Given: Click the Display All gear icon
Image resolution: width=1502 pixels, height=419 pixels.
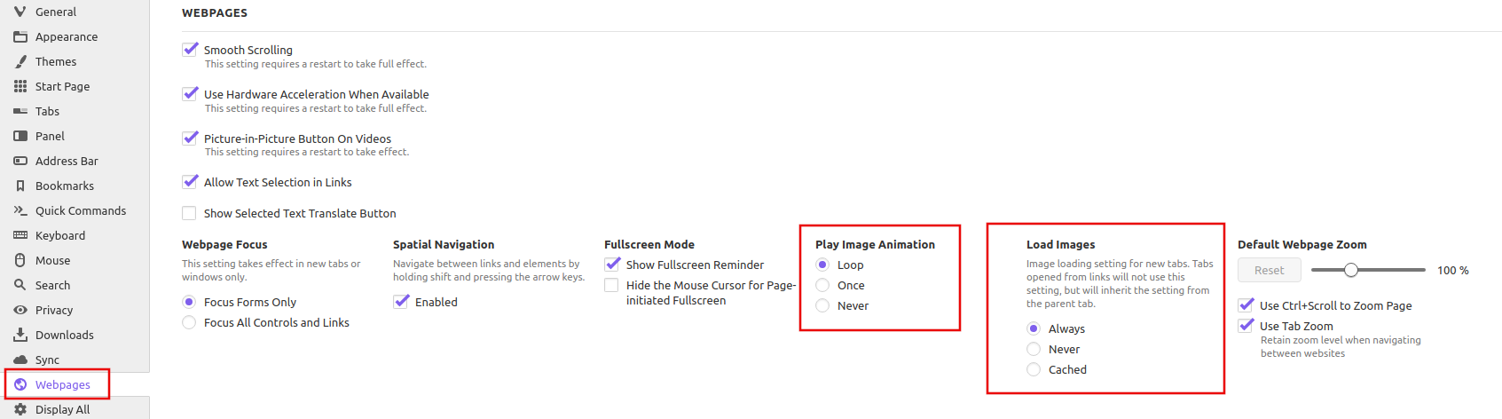Looking at the screenshot, I should 20,409.
